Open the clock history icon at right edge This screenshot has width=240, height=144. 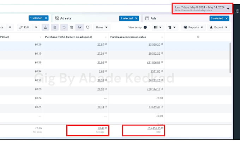click(238, 11)
